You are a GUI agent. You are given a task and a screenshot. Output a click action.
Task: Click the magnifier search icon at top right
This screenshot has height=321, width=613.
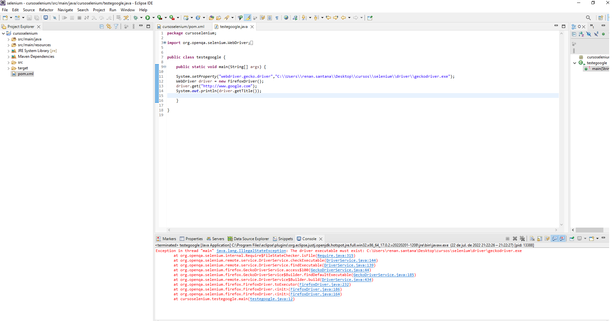(588, 18)
